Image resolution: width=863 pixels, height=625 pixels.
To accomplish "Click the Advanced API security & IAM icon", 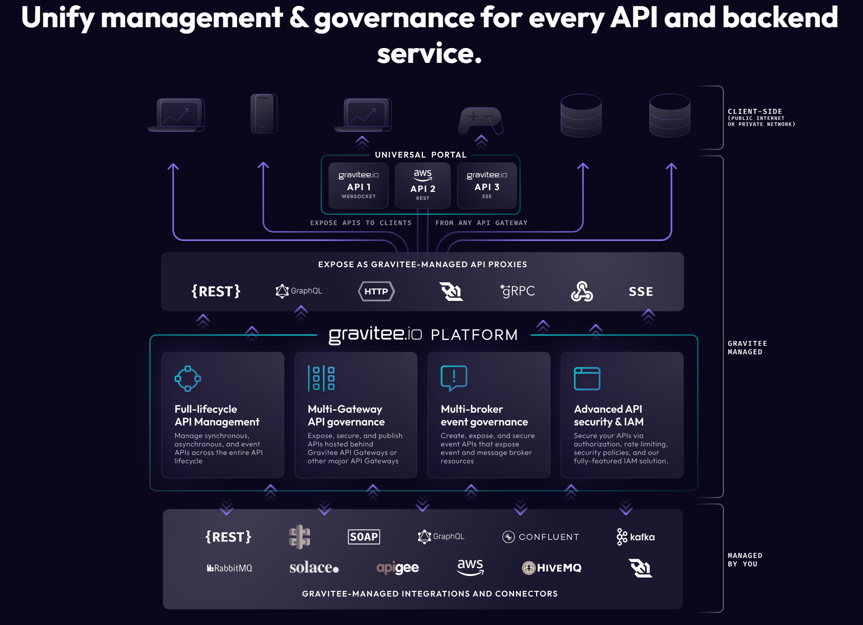I will click(x=587, y=379).
